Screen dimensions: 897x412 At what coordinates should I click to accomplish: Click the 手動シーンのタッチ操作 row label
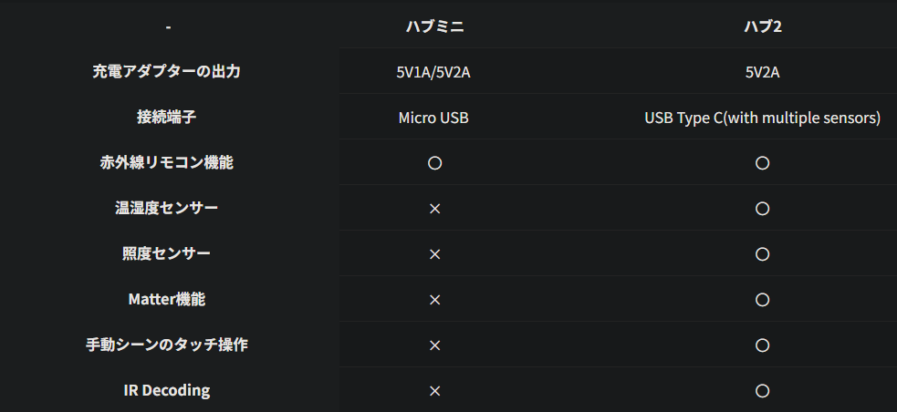(167, 345)
